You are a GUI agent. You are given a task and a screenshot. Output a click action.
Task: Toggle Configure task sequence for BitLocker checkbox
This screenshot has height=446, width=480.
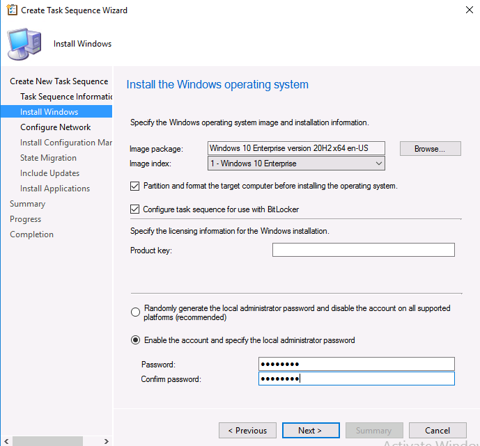pyautogui.click(x=134, y=209)
